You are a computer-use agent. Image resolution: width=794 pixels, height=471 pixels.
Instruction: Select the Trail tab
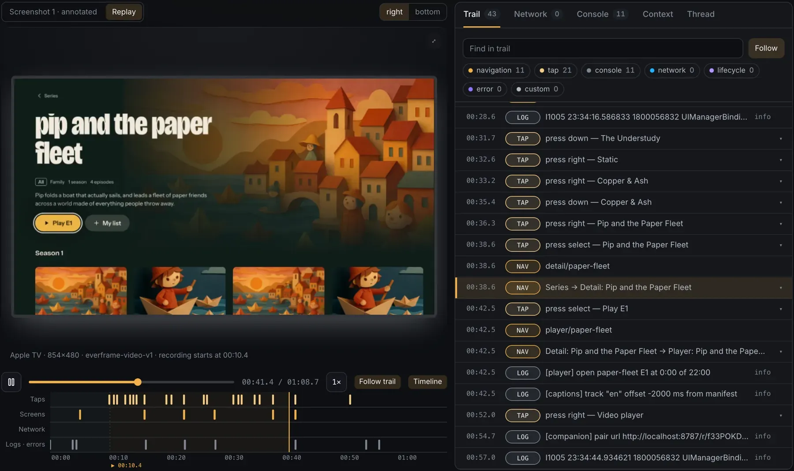[x=481, y=14]
